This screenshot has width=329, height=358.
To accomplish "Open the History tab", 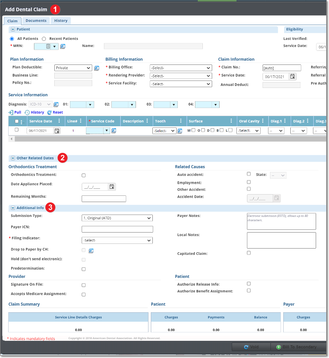I will [61, 21].
